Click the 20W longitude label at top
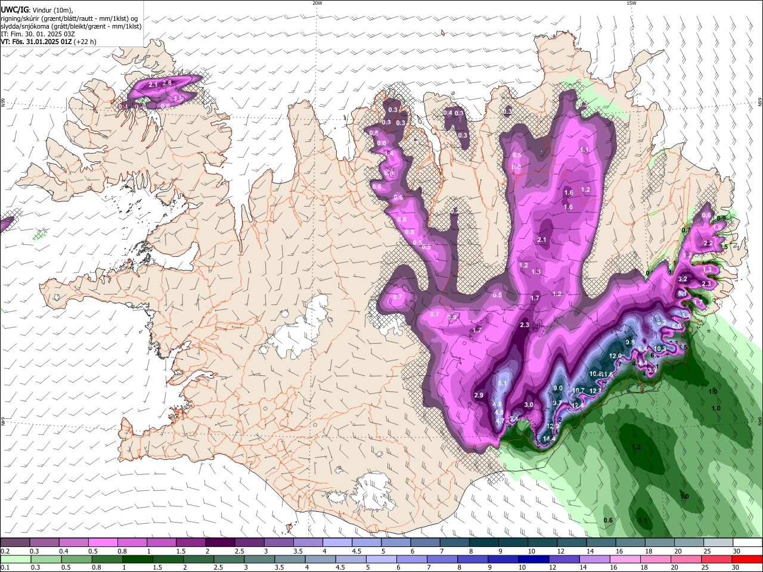This screenshot has width=763, height=572. pyautogui.click(x=317, y=3)
